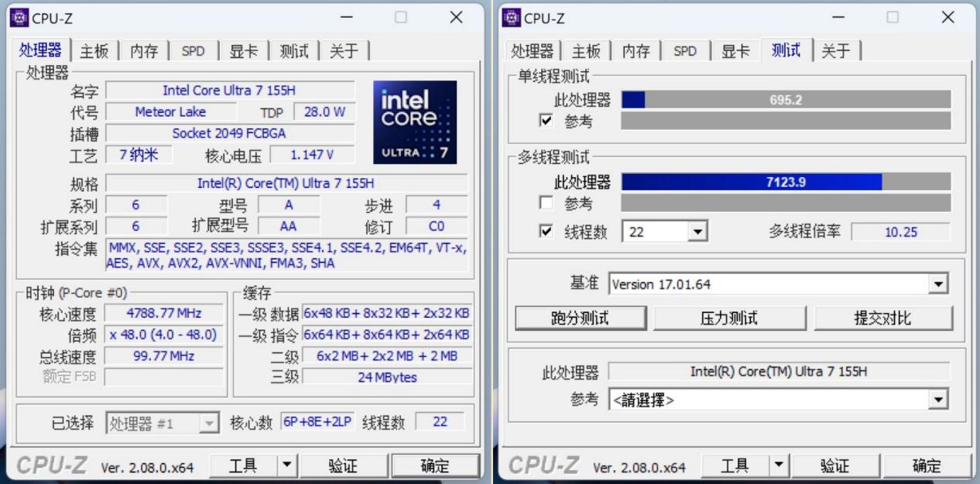The width and height of the screenshot is (980, 484).
Task: Enable the multi-thread 参考 checkbox
Action: 547,203
